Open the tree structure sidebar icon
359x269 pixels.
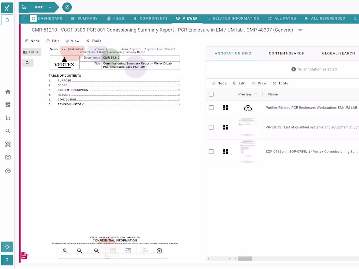pos(8,118)
